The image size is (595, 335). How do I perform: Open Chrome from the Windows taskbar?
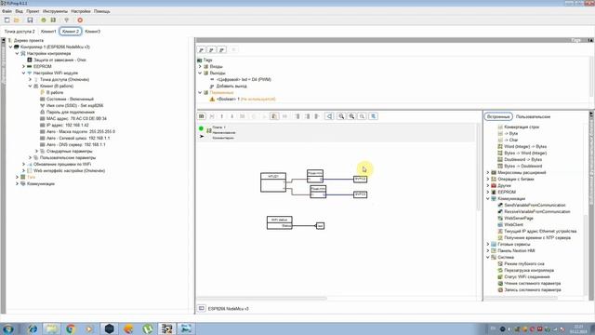pos(71,328)
